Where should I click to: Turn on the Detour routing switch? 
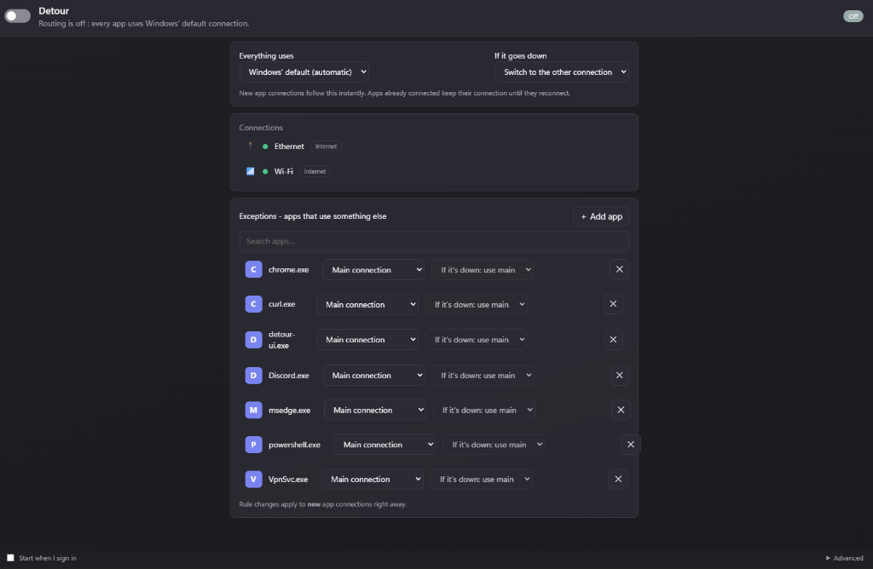(17, 16)
